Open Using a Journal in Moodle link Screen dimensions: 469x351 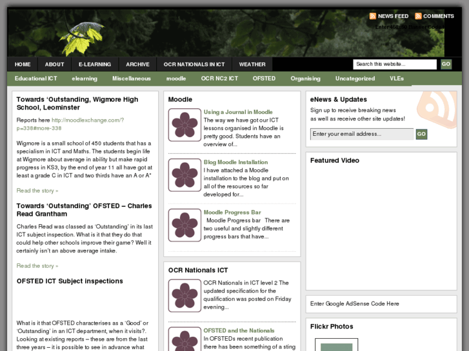[238, 112]
